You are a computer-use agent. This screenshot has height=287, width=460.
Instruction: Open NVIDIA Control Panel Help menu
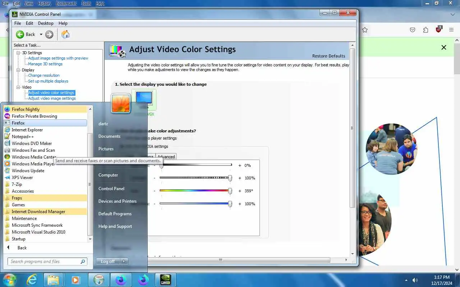[x=63, y=23]
